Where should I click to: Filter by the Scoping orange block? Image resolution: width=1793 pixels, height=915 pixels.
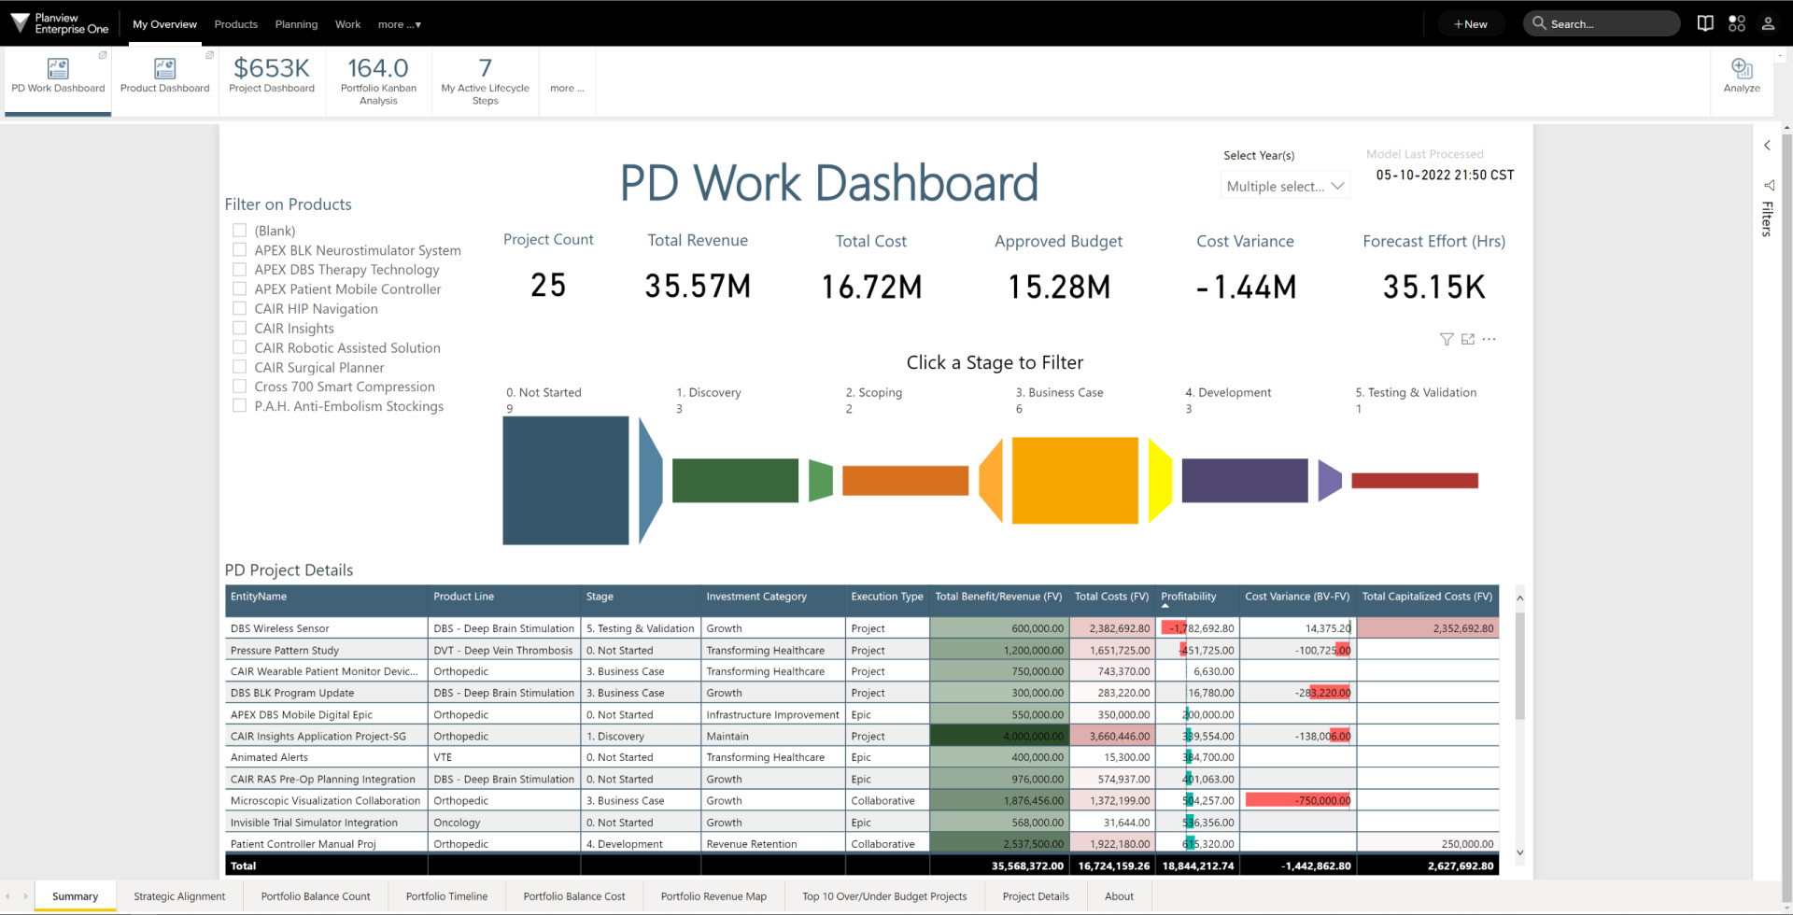pyautogui.click(x=905, y=481)
